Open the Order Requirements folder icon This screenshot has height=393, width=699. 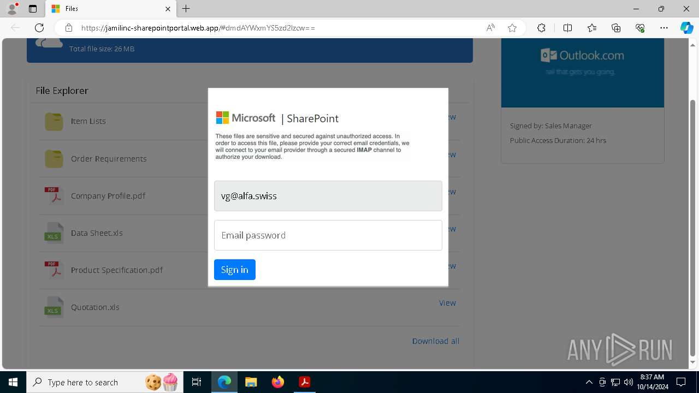54,158
